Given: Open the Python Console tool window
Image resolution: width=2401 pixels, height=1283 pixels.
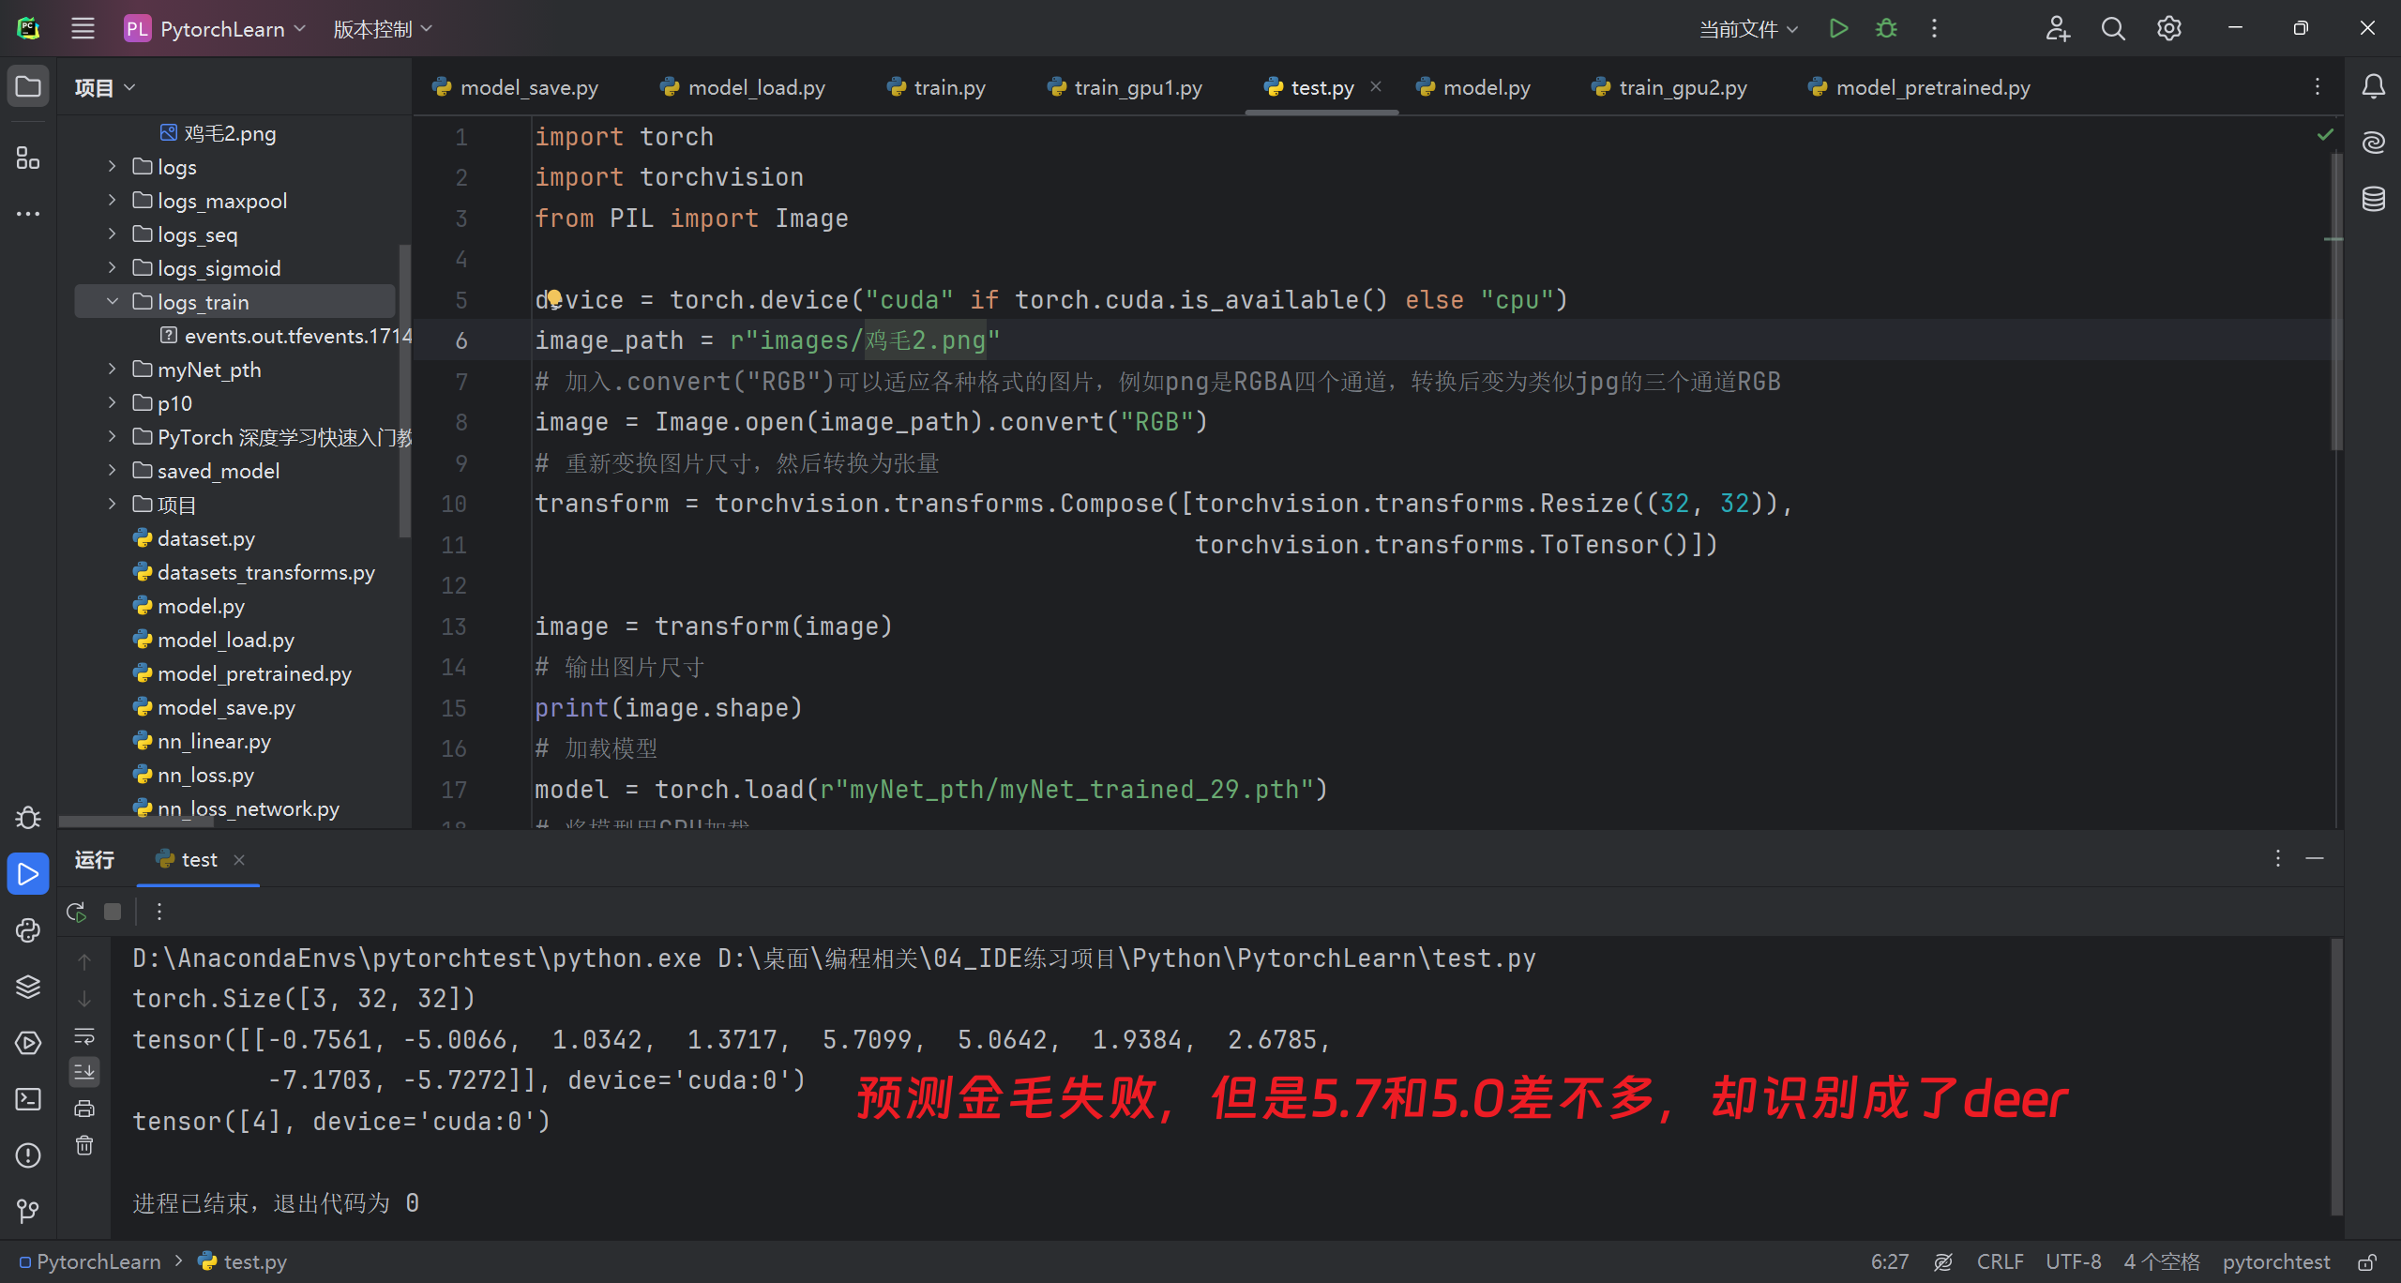Looking at the screenshot, I should (x=28, y=930).
